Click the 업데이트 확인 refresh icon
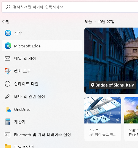 click(7, 84)
